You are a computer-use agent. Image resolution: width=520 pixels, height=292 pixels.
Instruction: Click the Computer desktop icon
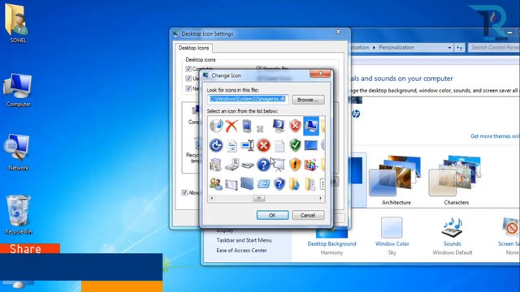(18, 90)
